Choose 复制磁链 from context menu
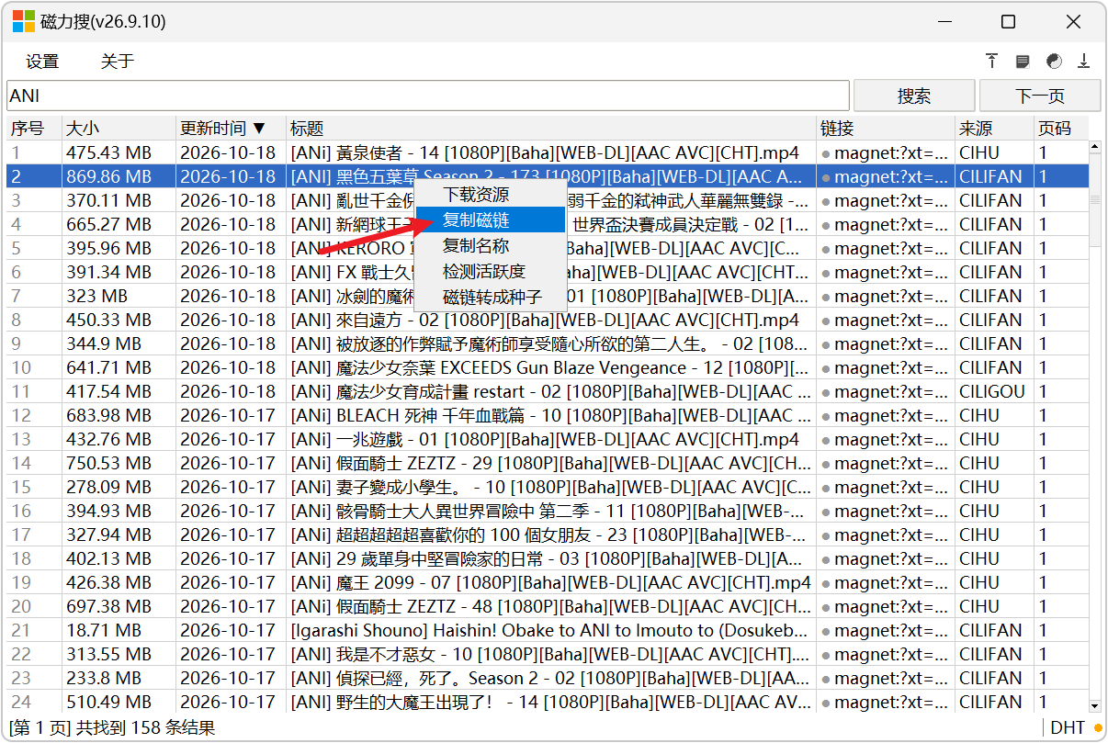1108x743 pixels. [491, 220]
